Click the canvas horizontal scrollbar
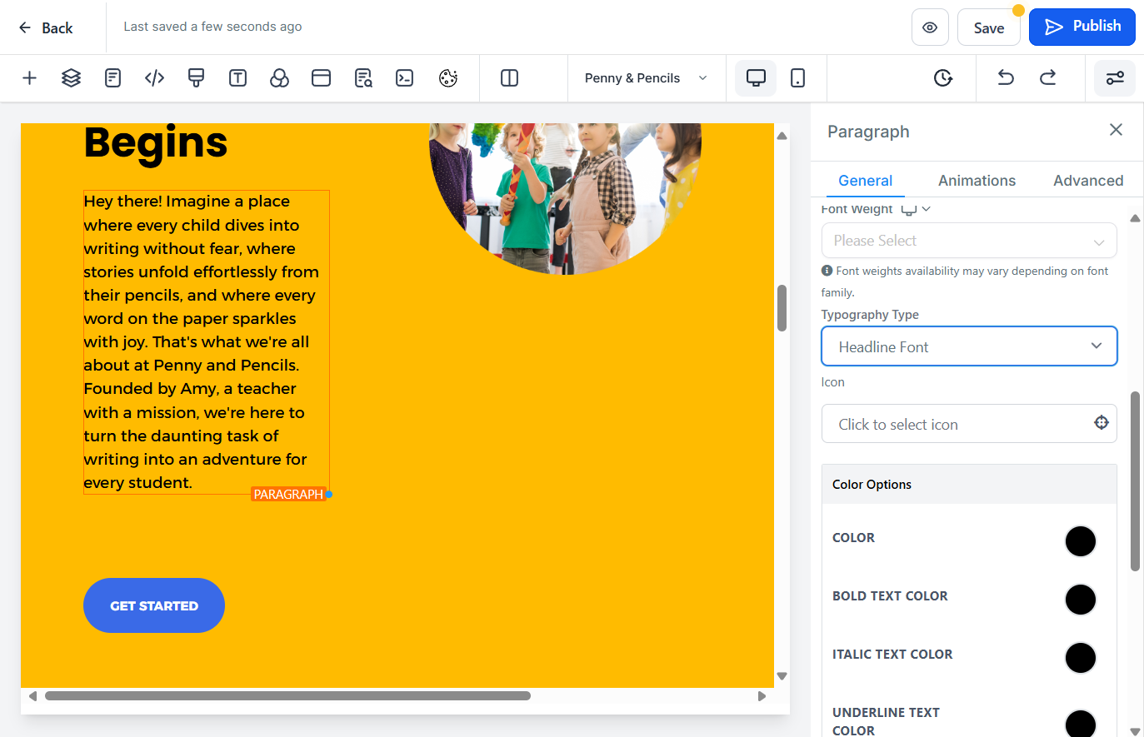1144x737 pixels. pos(287,696)
